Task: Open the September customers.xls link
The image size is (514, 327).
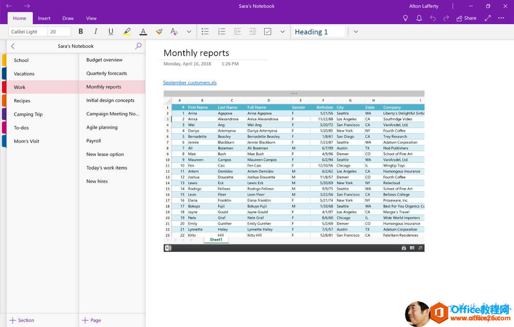Action: (x=190, y=82)
